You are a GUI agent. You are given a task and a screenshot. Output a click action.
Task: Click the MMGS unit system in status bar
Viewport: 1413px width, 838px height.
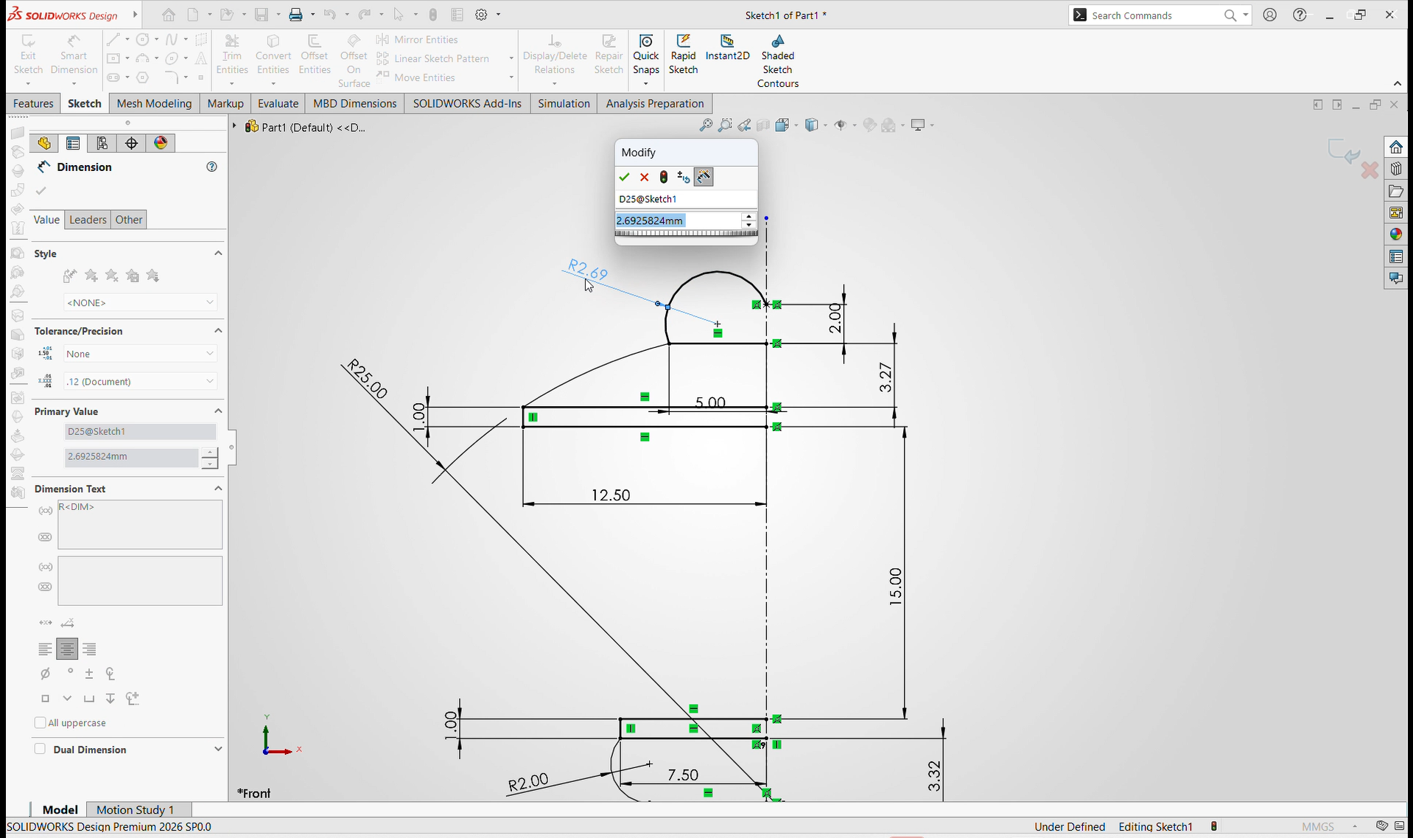tap(1318, 827)
